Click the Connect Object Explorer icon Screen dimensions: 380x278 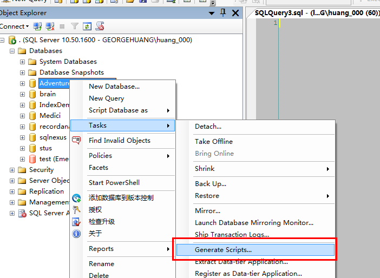(x=37, y=26)
